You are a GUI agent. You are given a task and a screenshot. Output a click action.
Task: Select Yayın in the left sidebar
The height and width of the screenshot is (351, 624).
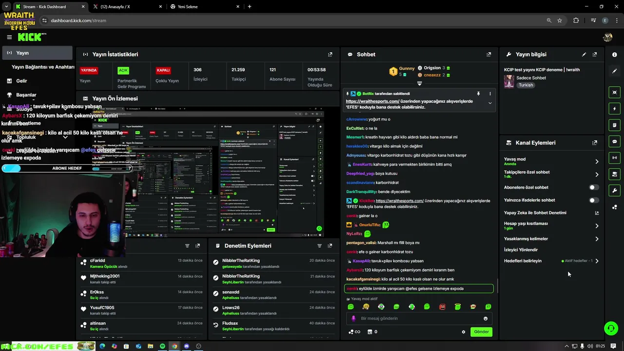tap(37, 53)
